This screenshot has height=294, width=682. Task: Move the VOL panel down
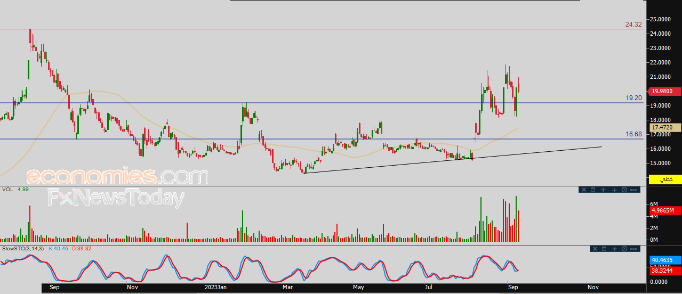point(614,190)
